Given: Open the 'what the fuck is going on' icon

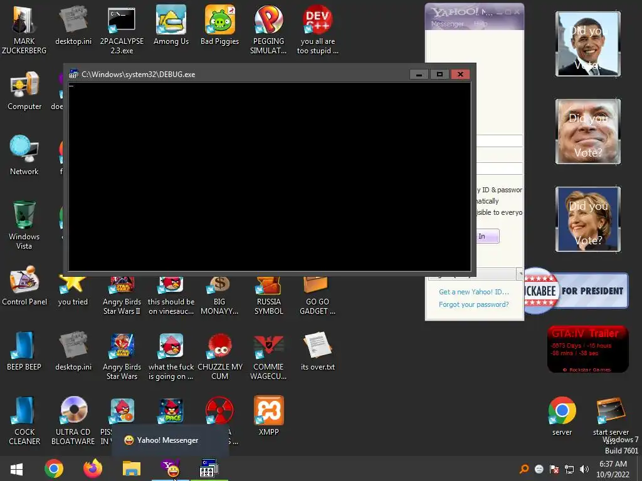Looking at the screenshot, I should (171, 356).
